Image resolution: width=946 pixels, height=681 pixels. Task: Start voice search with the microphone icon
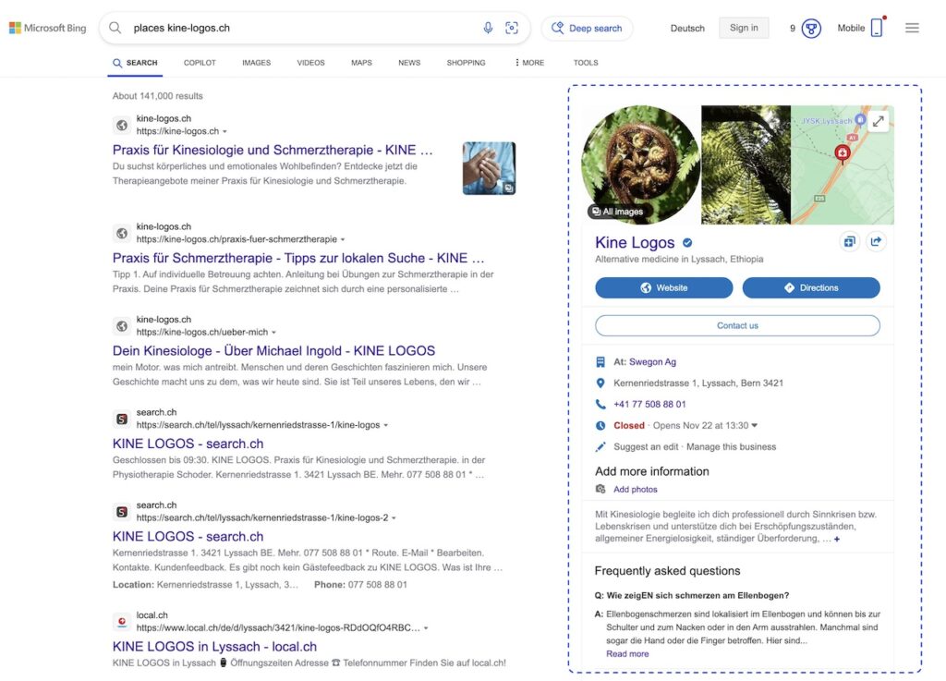tap(488, 28)
